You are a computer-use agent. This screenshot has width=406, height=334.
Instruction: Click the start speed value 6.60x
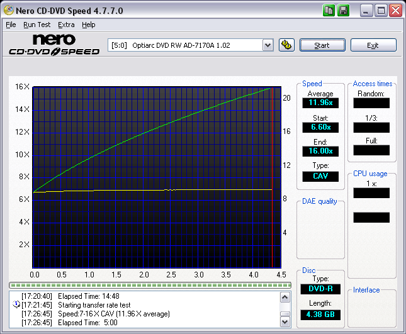pos(320,127)
